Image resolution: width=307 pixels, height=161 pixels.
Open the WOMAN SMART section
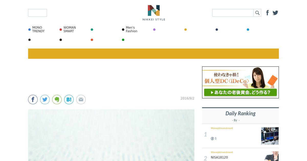(70, 29)
